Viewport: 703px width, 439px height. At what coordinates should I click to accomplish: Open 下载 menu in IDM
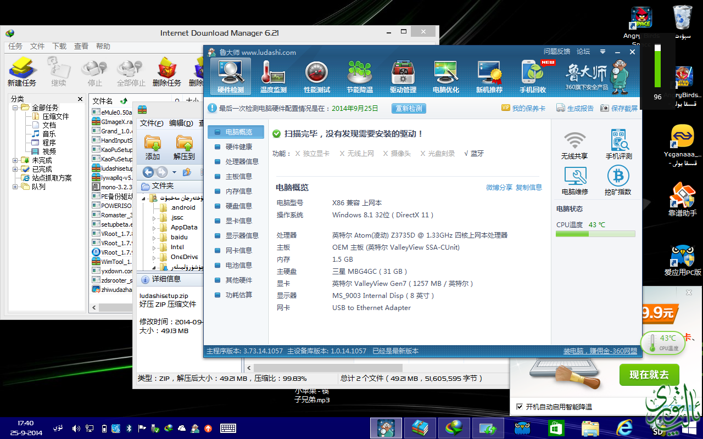[59, 46]
